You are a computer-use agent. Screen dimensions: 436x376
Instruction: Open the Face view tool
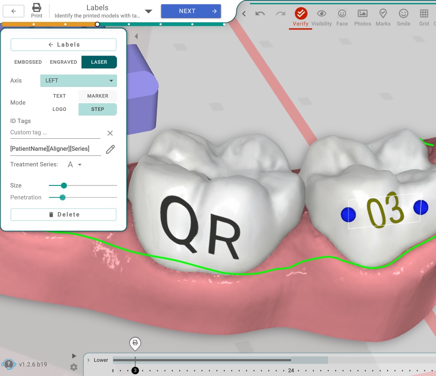pyautogui.click(x=342, y=17)
